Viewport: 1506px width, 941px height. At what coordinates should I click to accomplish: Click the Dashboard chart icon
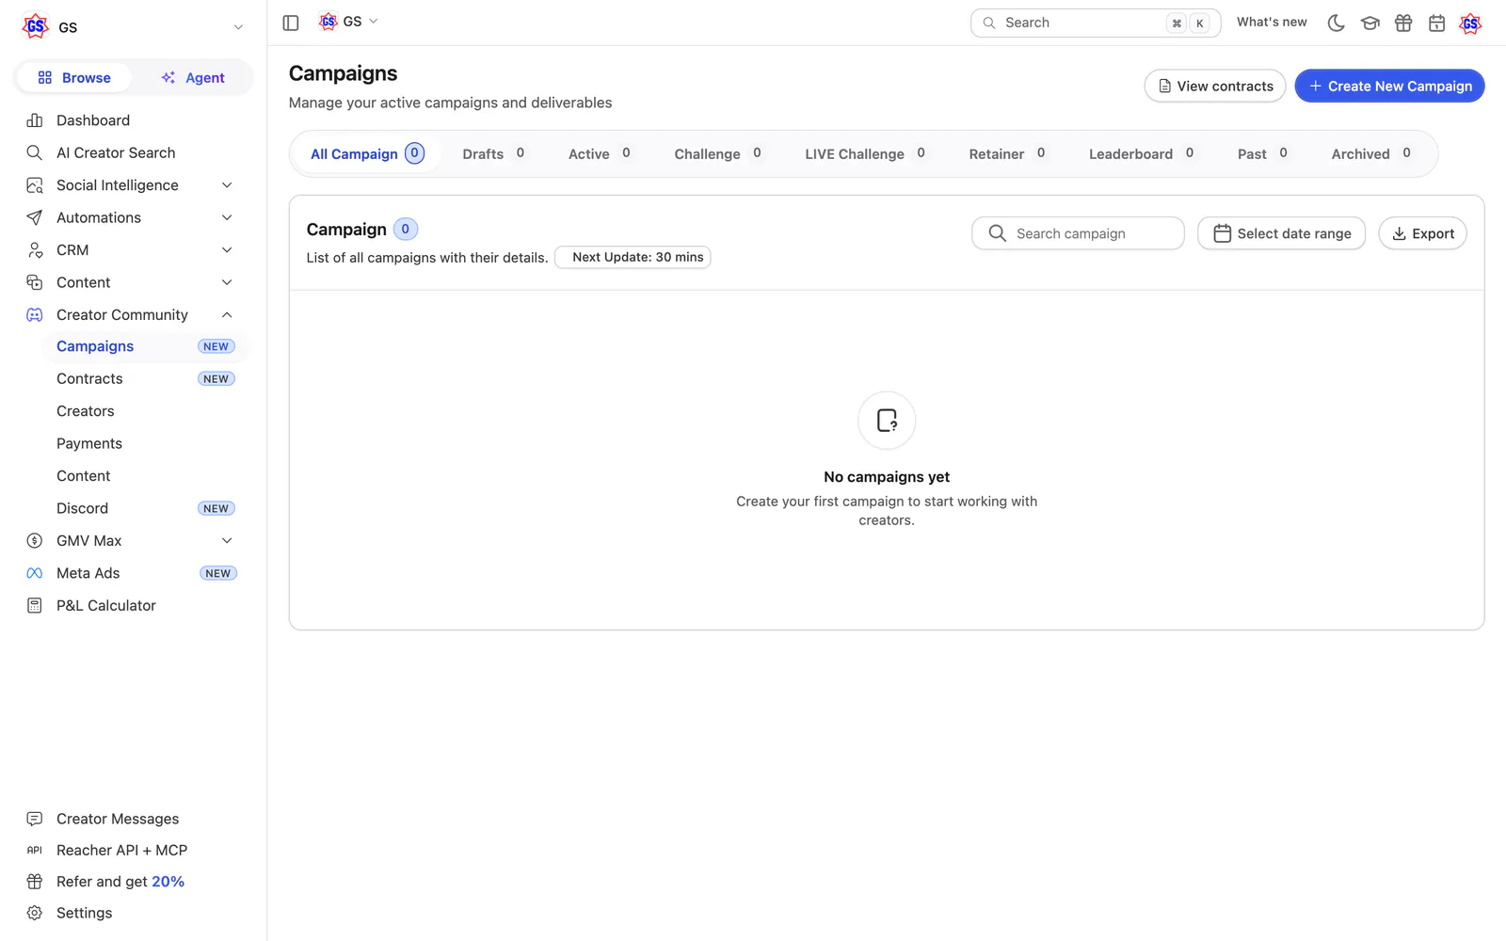pos(35,120)
